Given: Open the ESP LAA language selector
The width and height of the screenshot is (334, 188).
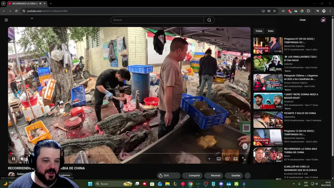Looking at the screenshot, I should (306, 184).
